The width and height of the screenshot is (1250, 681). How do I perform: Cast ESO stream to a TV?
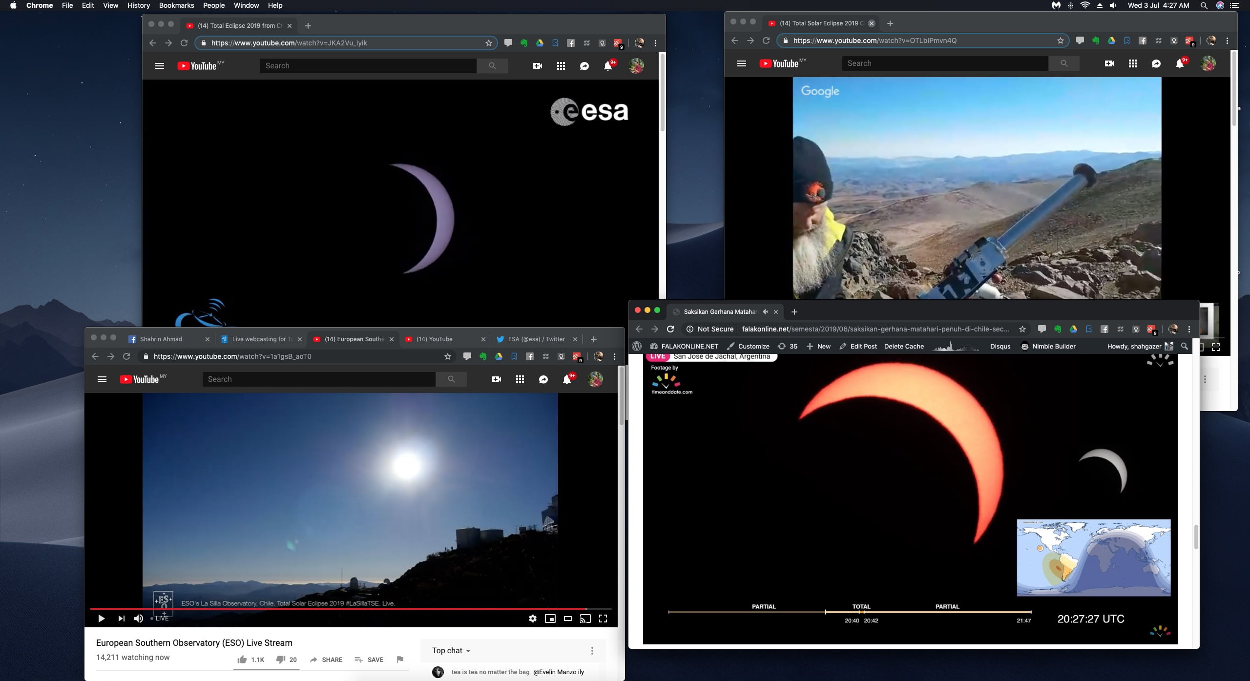tap(585, 619)
